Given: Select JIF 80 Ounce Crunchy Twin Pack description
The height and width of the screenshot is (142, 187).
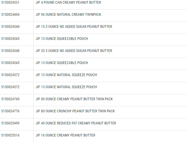Looking at the screenshot, I should [x=75, y=111].
